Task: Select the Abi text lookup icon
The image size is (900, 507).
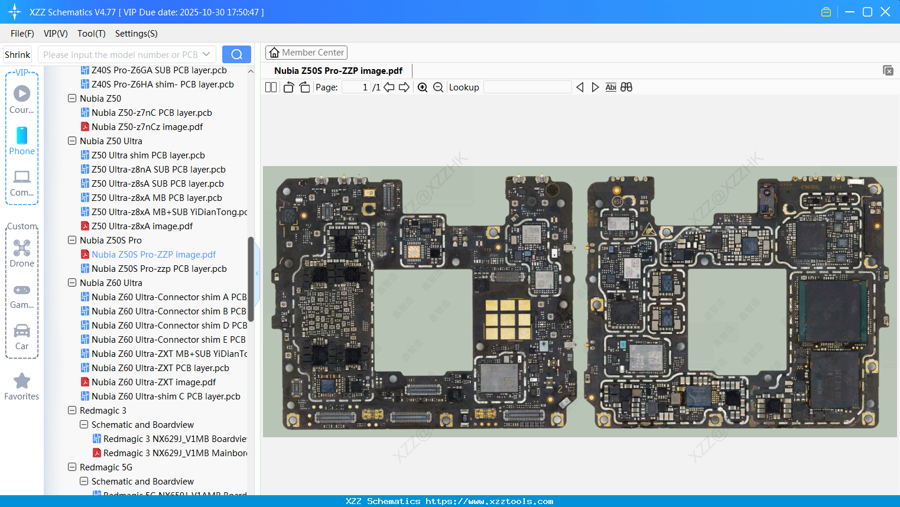Action: (x=610, y=87)
